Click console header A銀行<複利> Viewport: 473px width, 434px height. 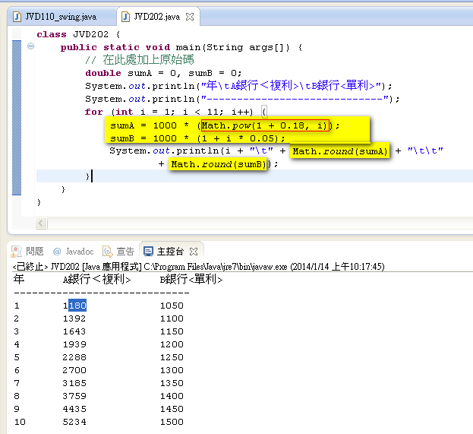(97, 280)
